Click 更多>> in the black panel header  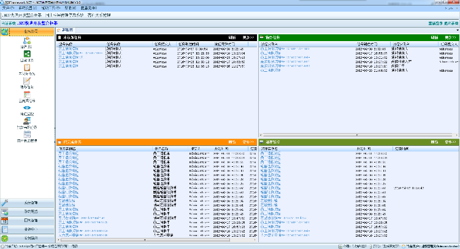248,37
